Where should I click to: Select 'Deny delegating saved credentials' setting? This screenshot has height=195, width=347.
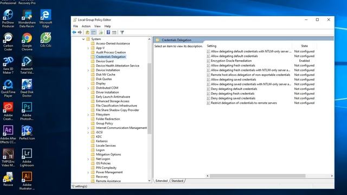pyautogui.click(x=233, y=98)
